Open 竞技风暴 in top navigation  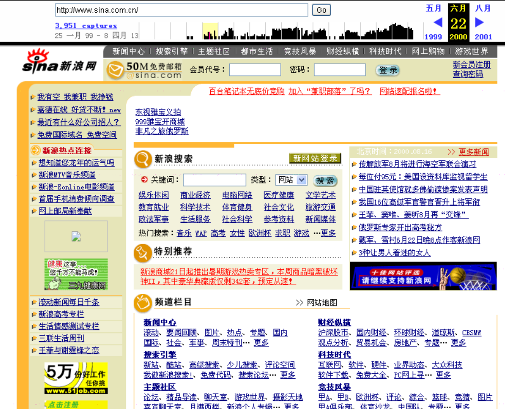click(300, 51)
